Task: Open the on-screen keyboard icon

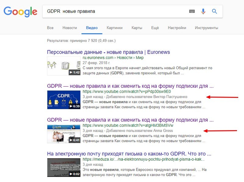Action: (x=192, y=11)
